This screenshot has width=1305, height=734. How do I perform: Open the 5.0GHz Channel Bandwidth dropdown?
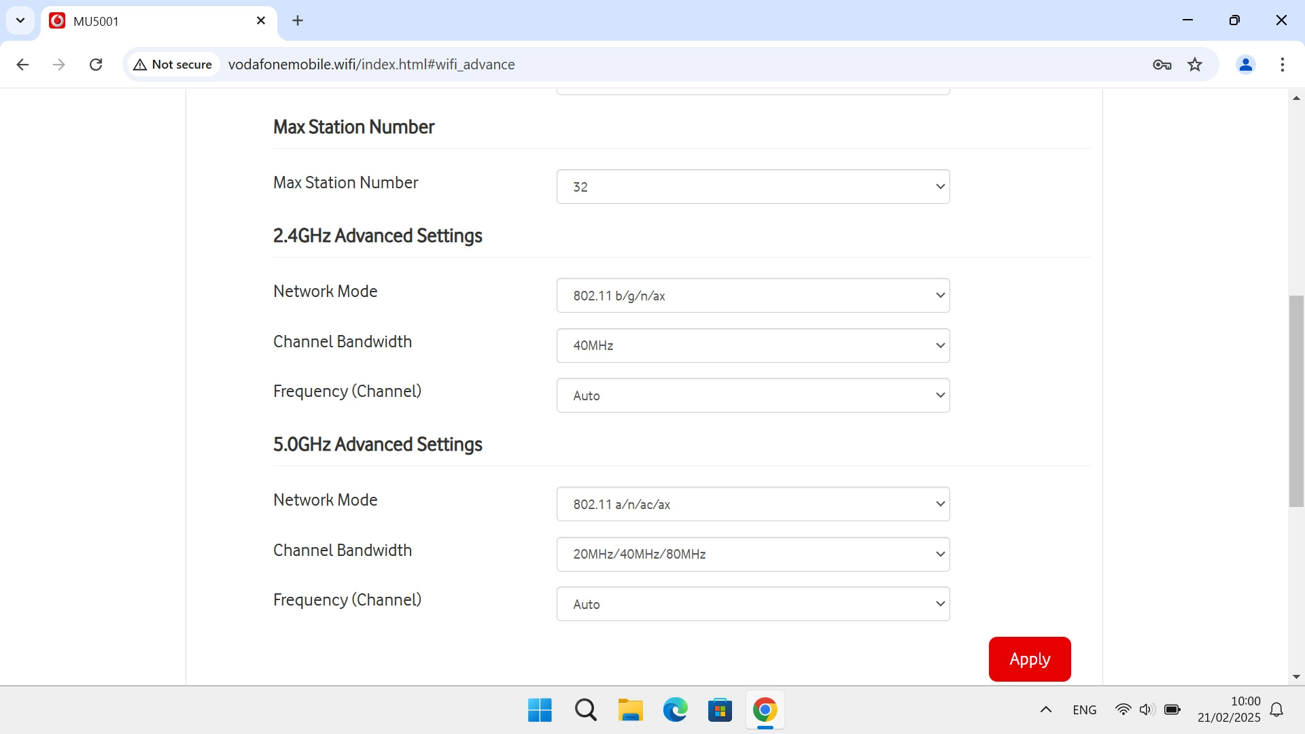753,554
